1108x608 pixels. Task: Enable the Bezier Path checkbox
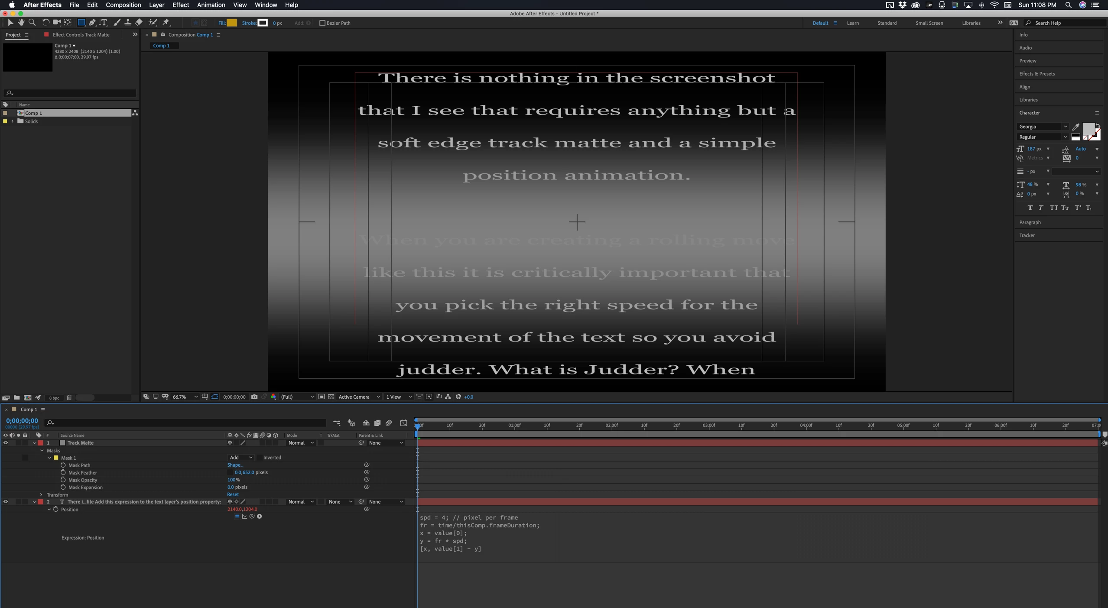click(x=322, y=23)
